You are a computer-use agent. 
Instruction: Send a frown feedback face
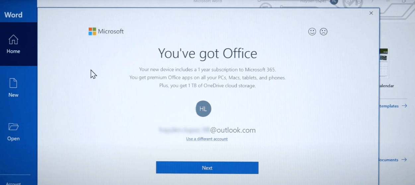coord(323,32)
